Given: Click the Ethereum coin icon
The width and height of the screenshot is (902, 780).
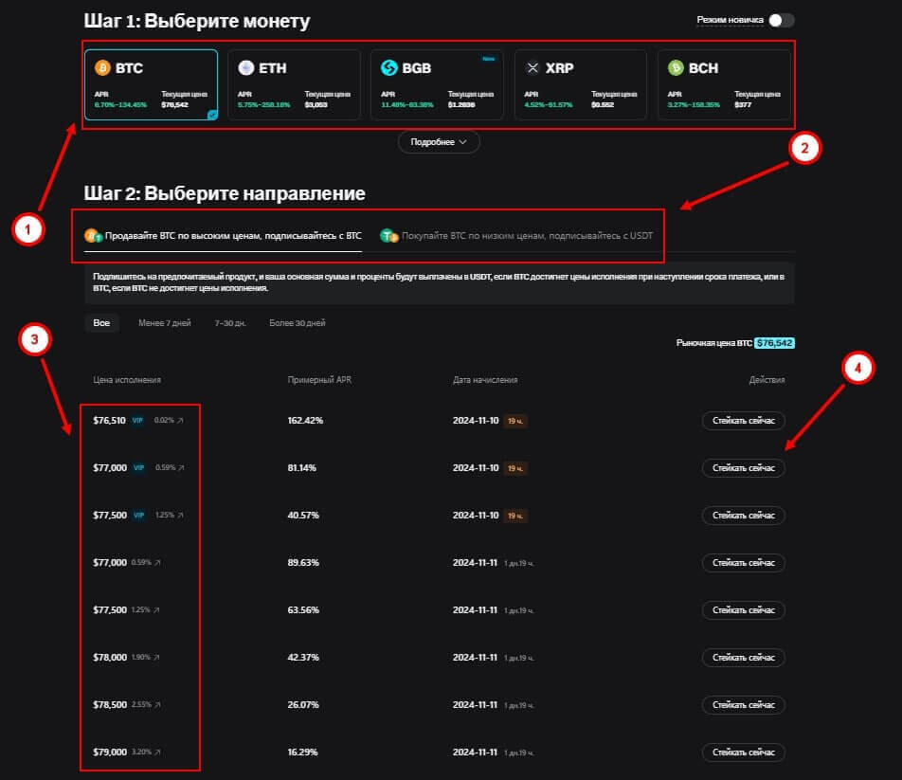Looking at the screenshot, I should click(x=246, y=68).
